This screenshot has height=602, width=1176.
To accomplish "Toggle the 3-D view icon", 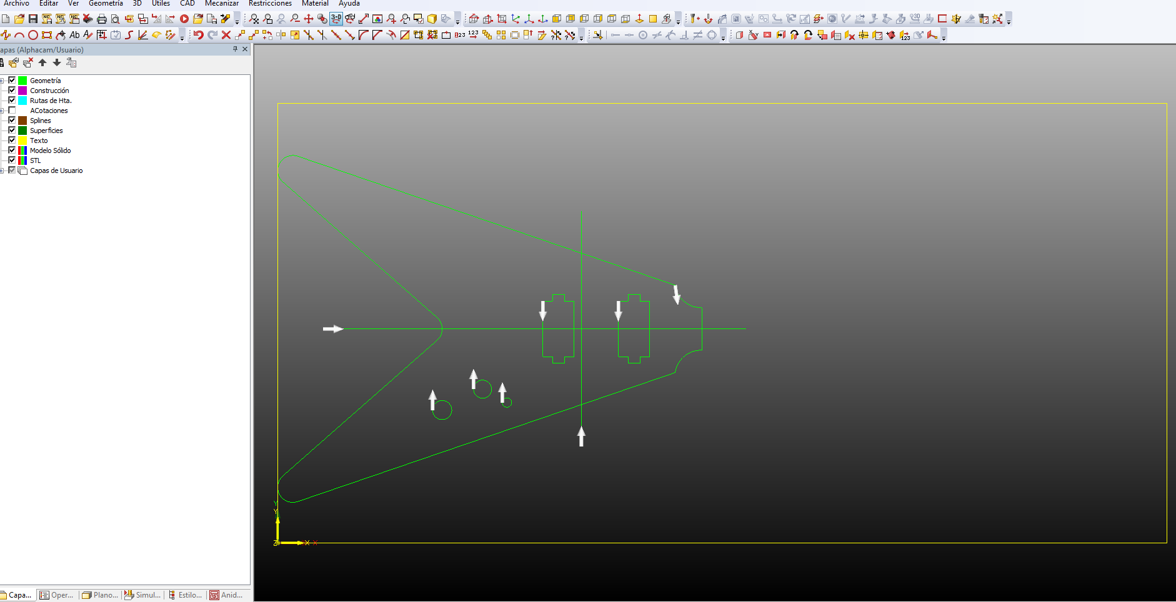I will click(x=336, y=19).
